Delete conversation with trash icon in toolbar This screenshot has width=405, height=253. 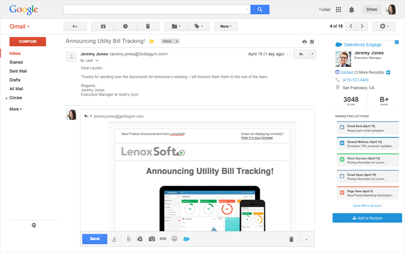click(148, 26)
